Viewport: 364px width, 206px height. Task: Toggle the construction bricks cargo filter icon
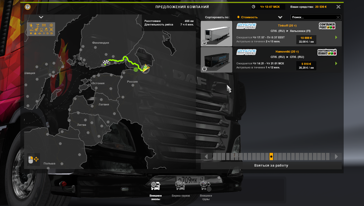click(32, 29)
